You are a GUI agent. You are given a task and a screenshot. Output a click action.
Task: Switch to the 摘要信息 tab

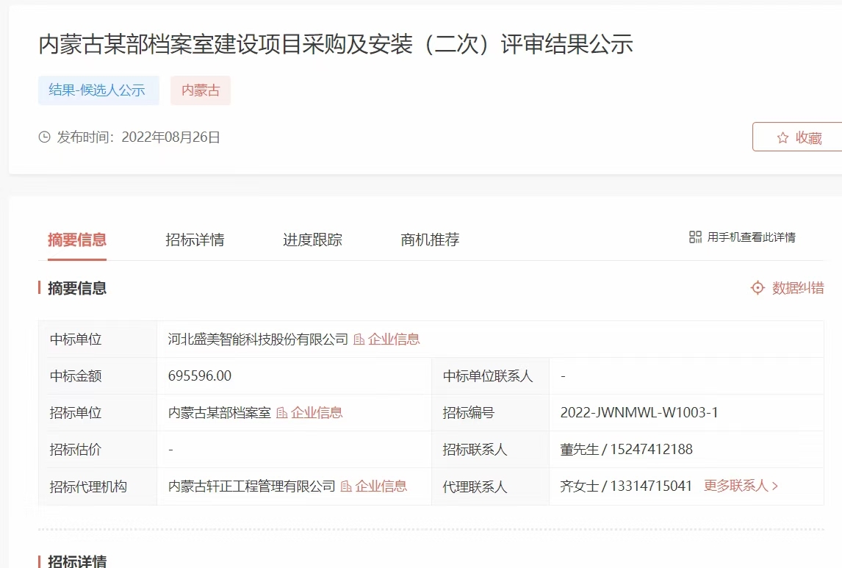[x=77, y=240]
